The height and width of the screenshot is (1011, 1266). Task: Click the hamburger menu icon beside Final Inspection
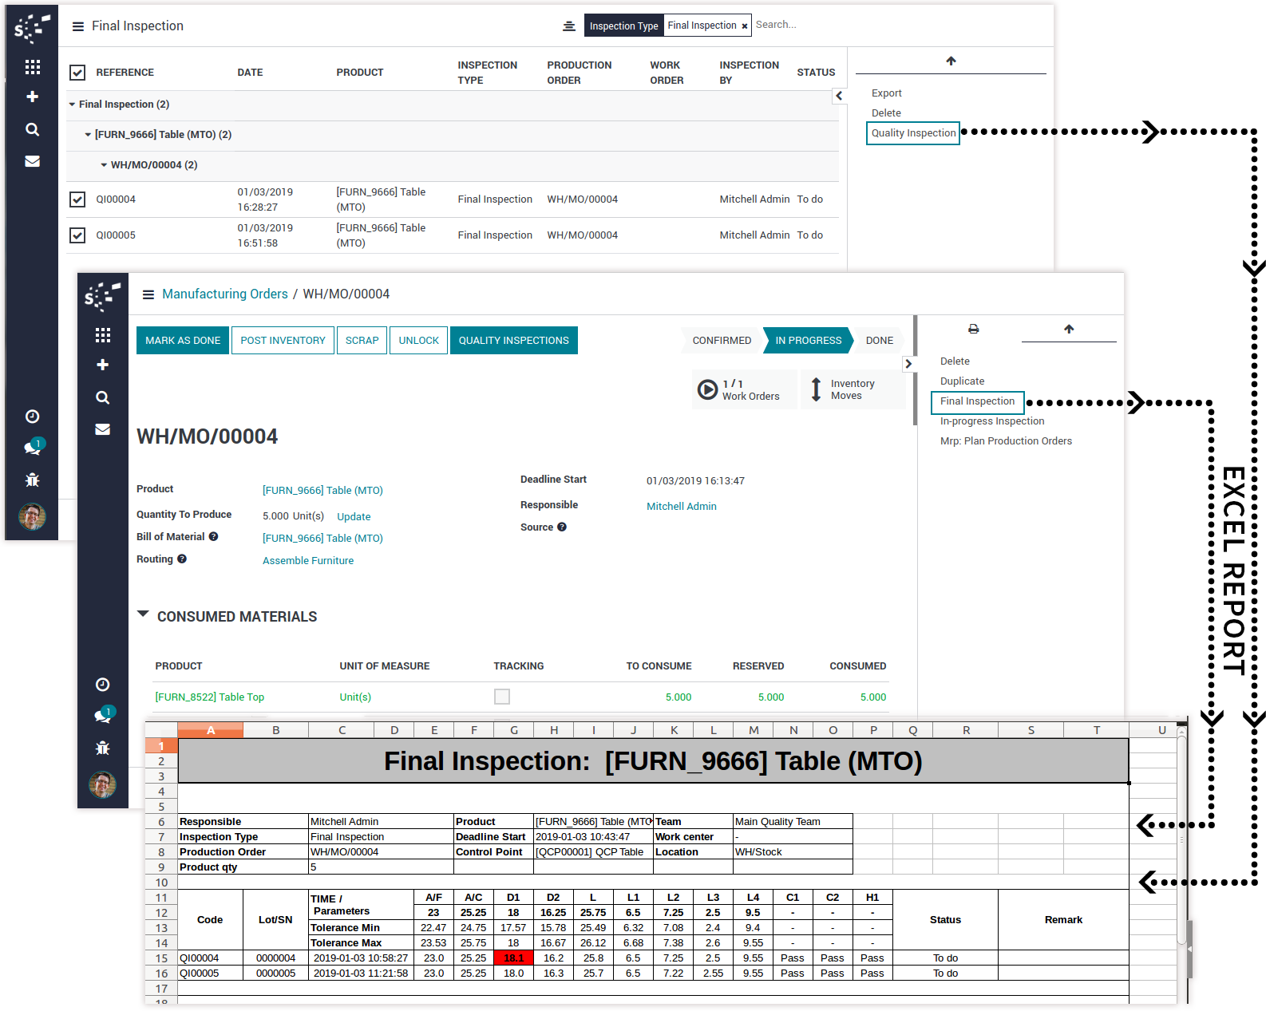point(78,26)
